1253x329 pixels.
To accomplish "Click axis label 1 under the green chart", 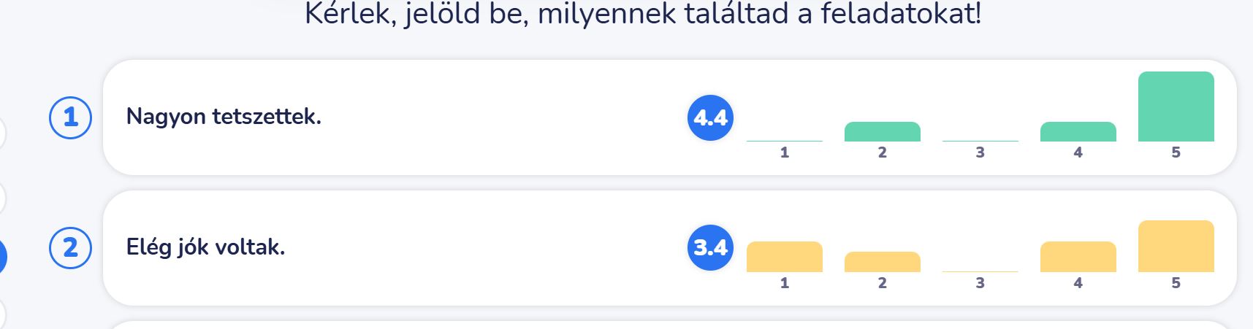I will point(784,152).
